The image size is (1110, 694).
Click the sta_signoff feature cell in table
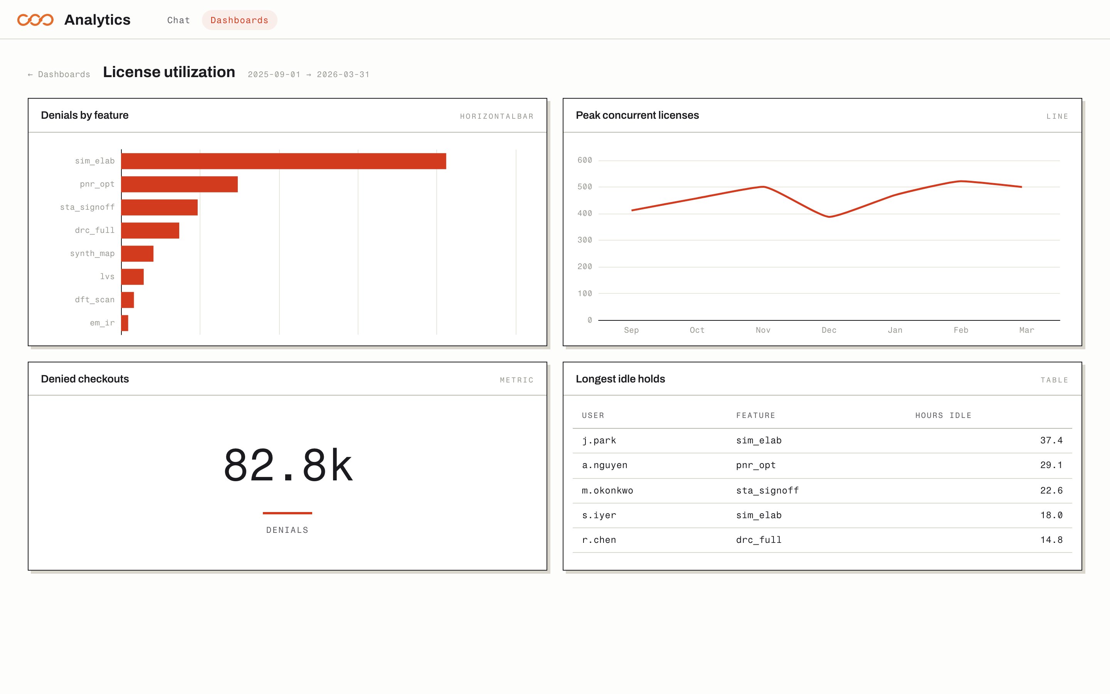pyautogui.click(x=767, y=491)
